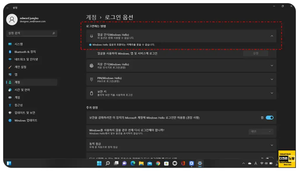This screenshot has height=171, width=299.
Task: Select 앱 in the sidebar
Action: (32, 75)
